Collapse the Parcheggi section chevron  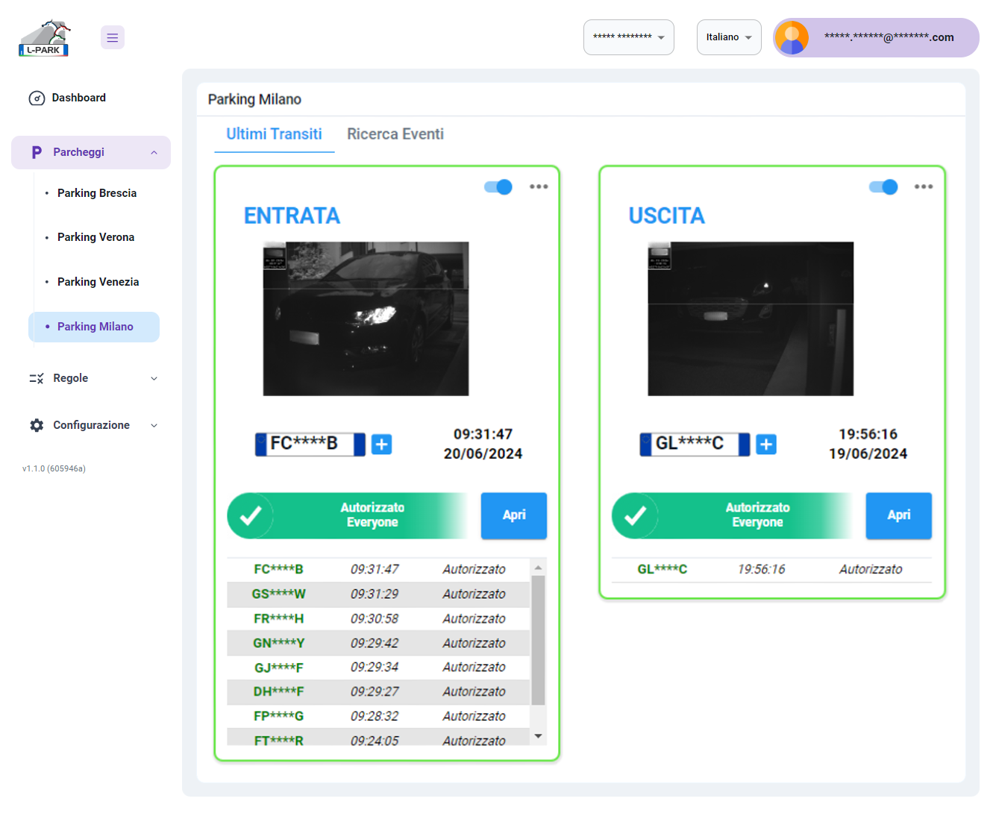click(154, 152)
